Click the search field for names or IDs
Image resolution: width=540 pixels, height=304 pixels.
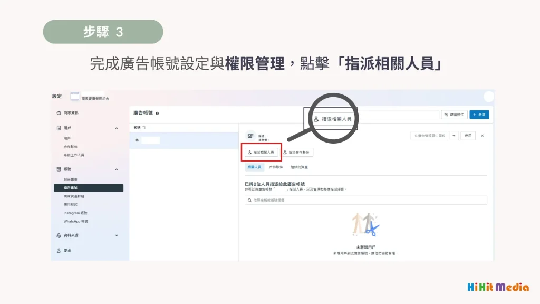[365, 200]
